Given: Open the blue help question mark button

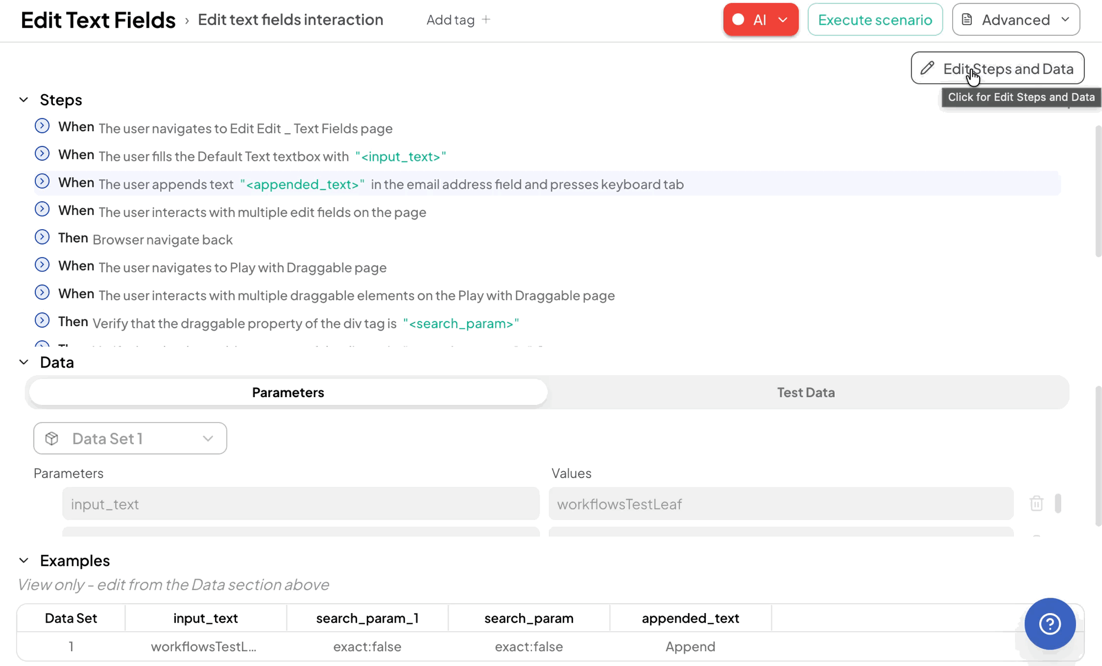Looking at the screenshot, I should [1050, 624].
